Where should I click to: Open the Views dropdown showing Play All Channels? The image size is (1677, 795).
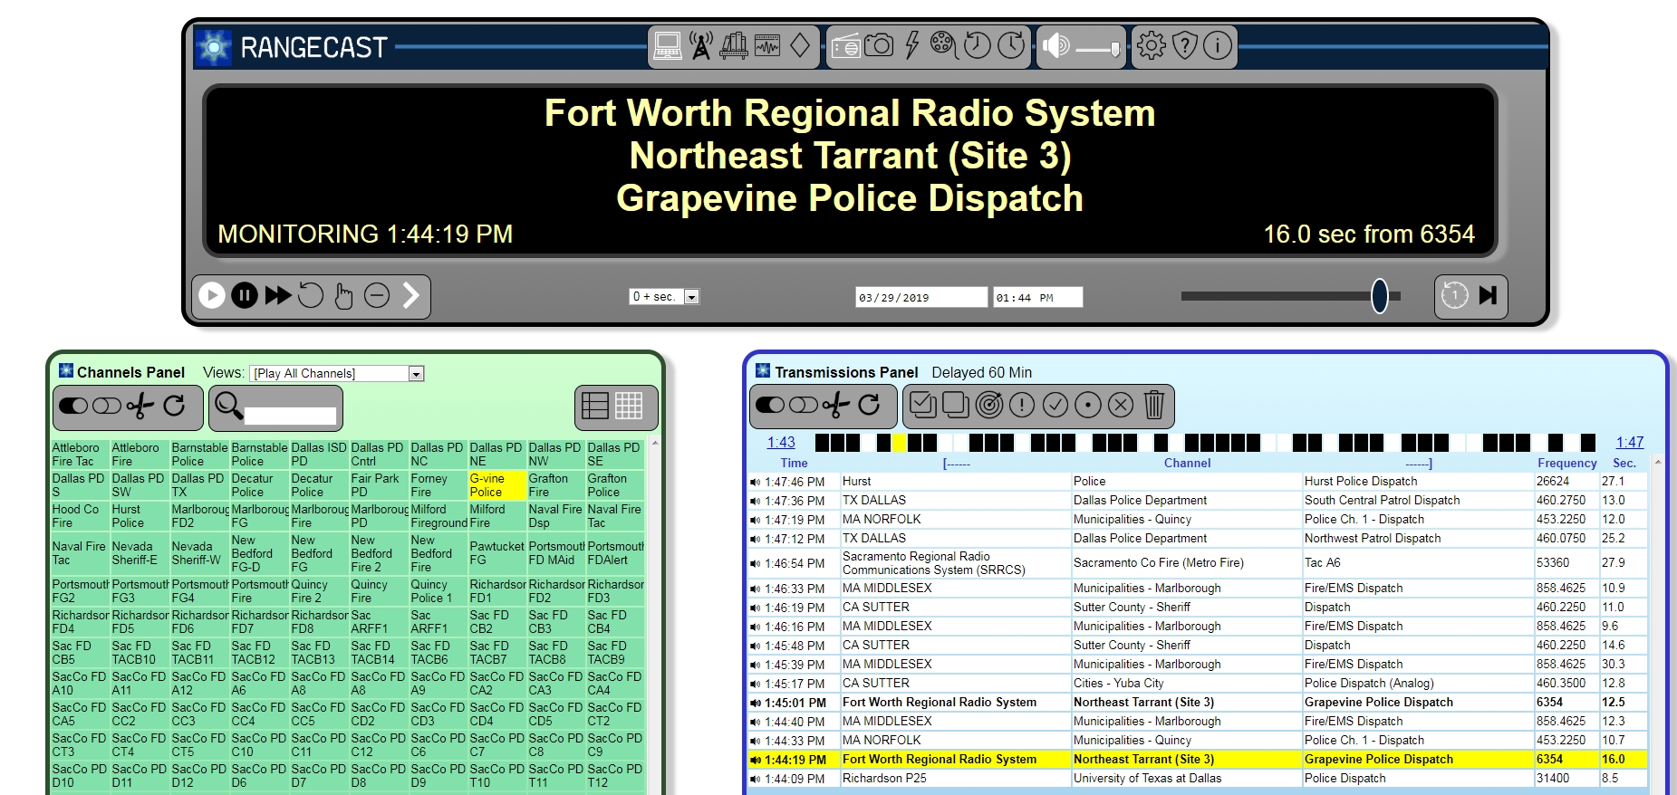(416, 374)
